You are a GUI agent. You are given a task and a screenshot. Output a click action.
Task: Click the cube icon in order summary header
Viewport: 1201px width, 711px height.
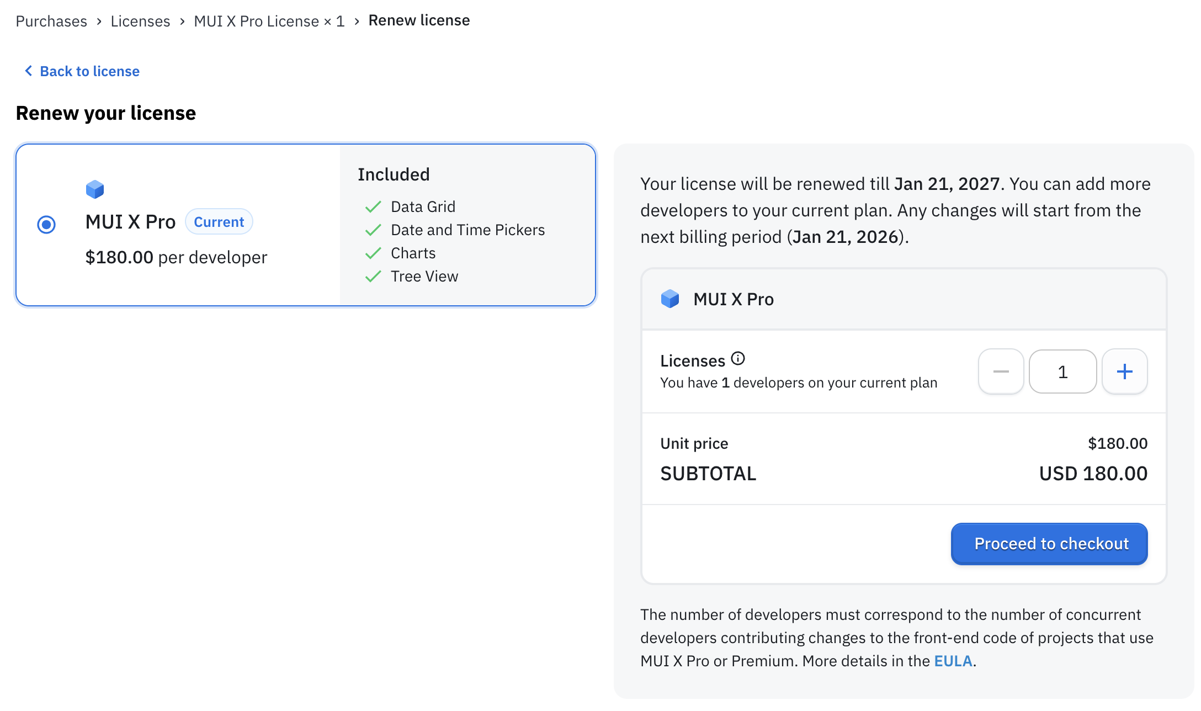point(670,299)
